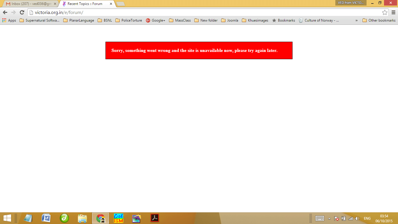Show hidden system tray icons
This screenshot has height=224, width=398.
tap(330, 218)
